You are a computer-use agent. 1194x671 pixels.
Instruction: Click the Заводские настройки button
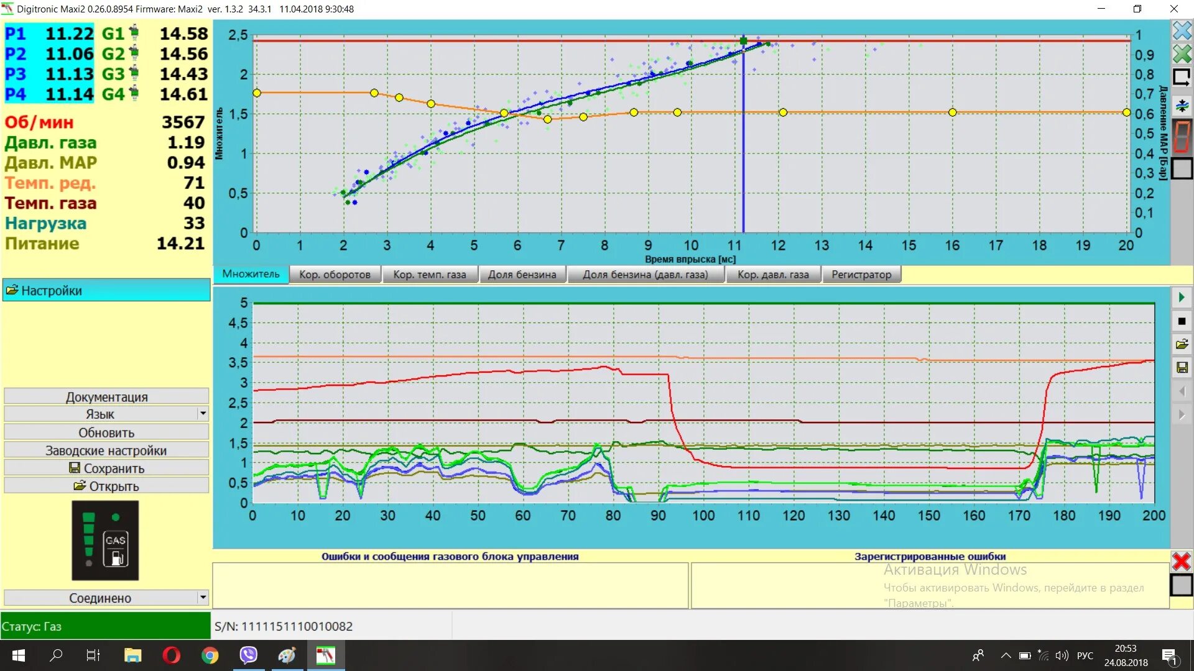[106, 450]
